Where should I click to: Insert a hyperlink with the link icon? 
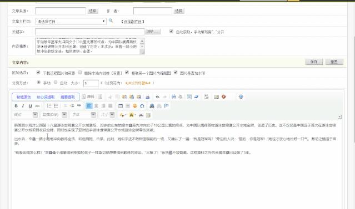tap(152, 106)
